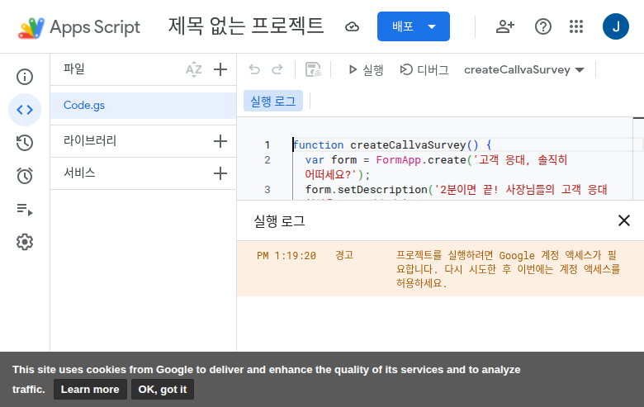Click the 디버그 debug button
The width and height of the screenshot is (644, 407).
(x=424, y=70)
